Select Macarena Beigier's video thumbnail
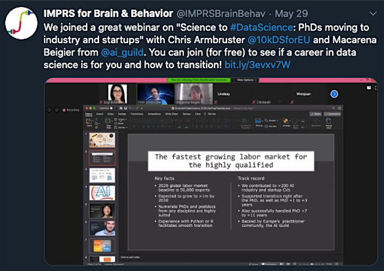This screenshot has width=384, height=271. [194, 94]
